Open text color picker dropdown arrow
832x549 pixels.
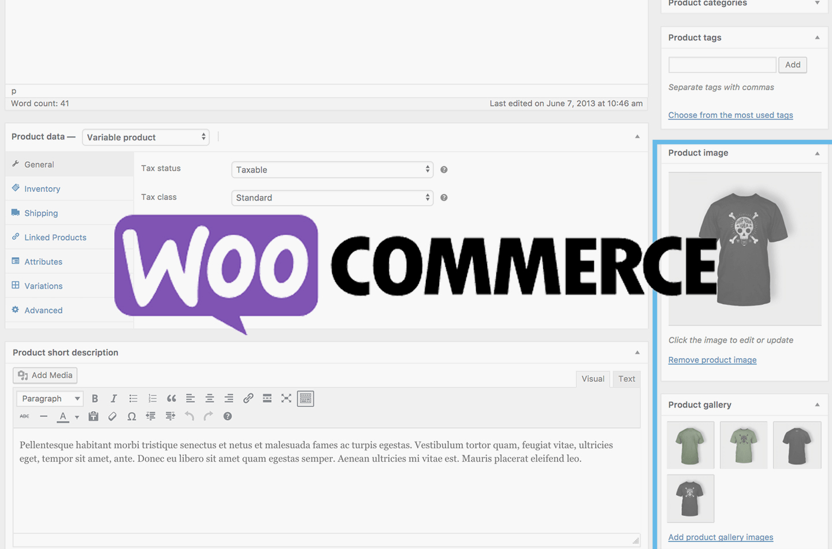(77, 417)
